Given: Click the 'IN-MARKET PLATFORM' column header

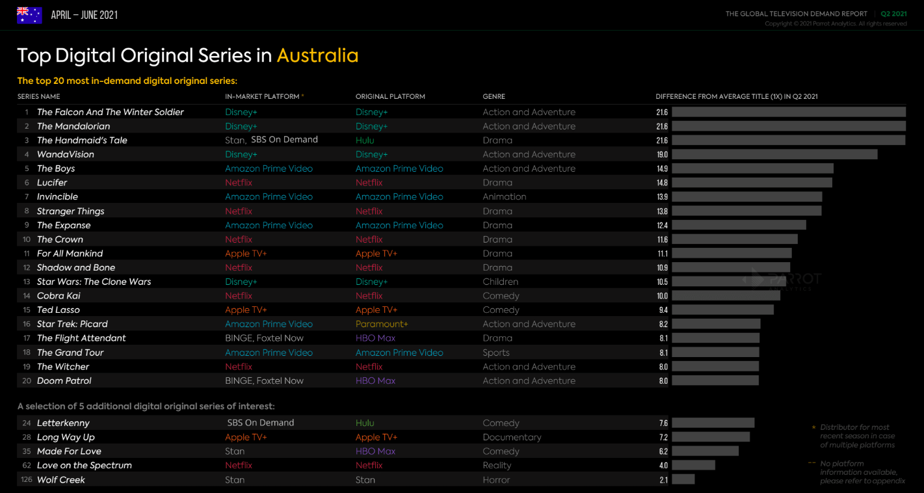Looking at the screenshot, I should point(262,96).
